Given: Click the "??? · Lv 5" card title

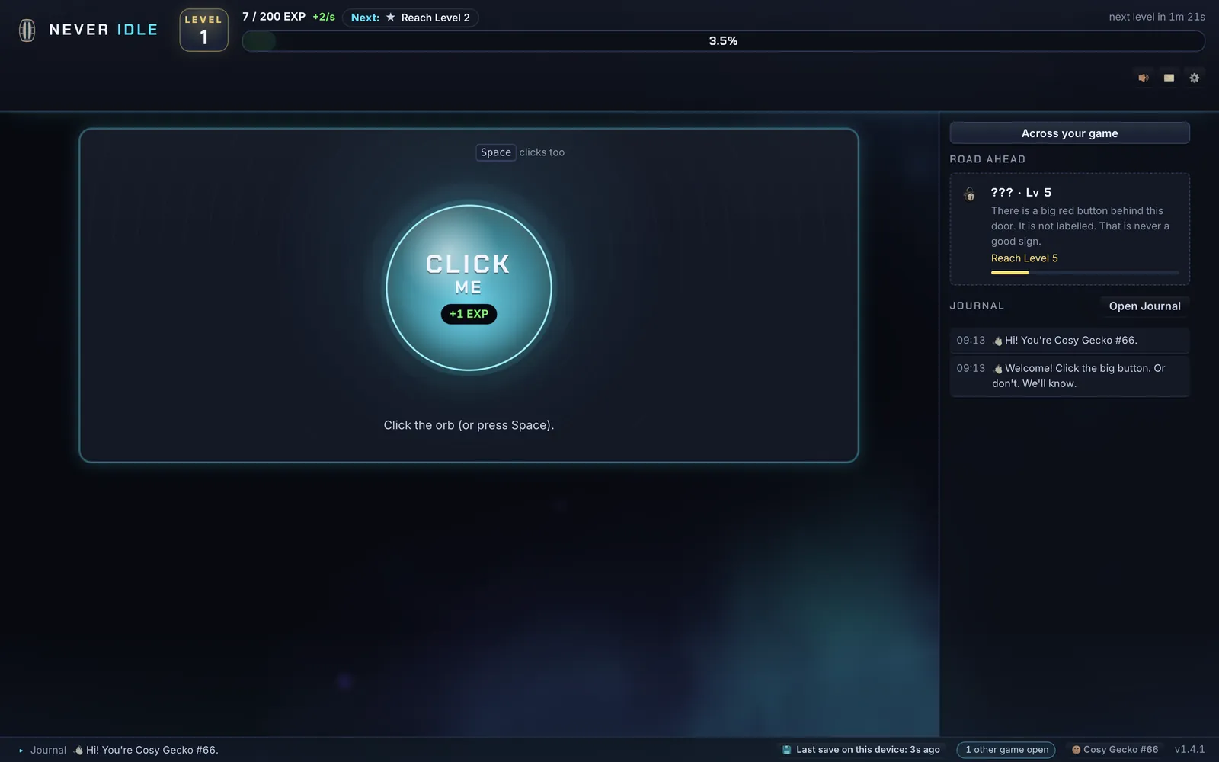Looking at the screenshot, I should pos(1021,193).
